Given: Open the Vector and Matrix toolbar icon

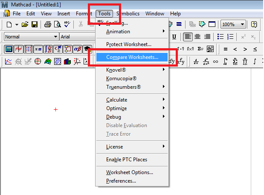Looking at the screenshot, I should tap(28, 49).
